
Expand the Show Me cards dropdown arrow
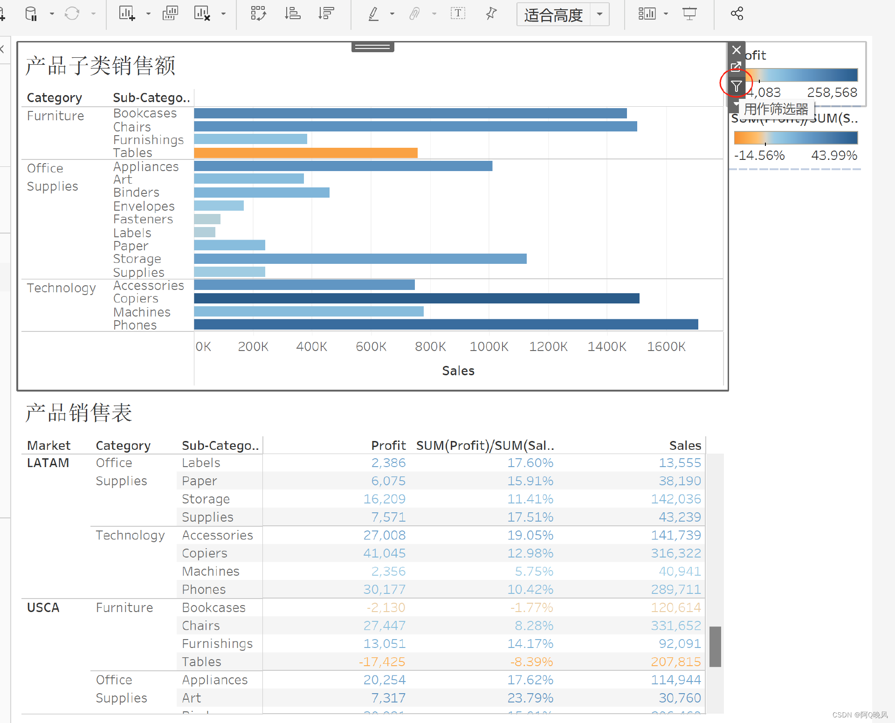pos(666,14)
